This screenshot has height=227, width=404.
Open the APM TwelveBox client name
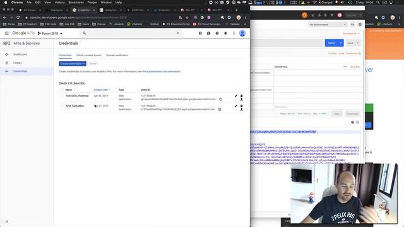click(74, 106)
